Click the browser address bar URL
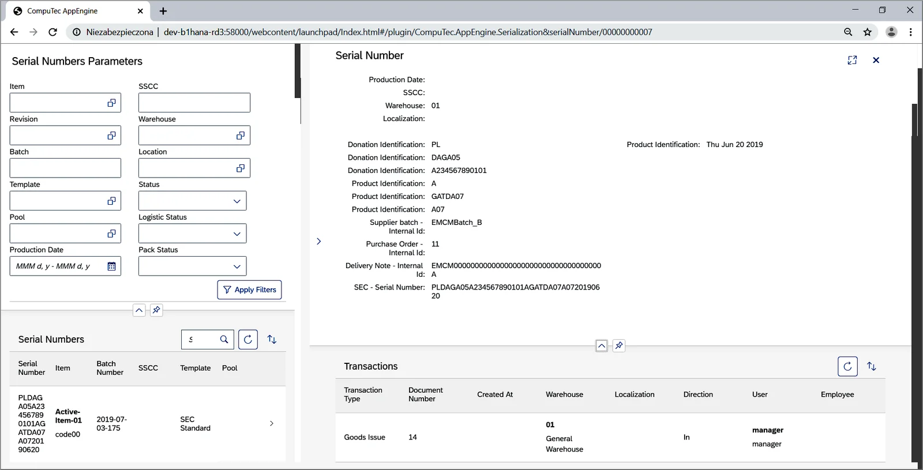Viewport: 923px width, 470px height. click(x=408, y=32)
